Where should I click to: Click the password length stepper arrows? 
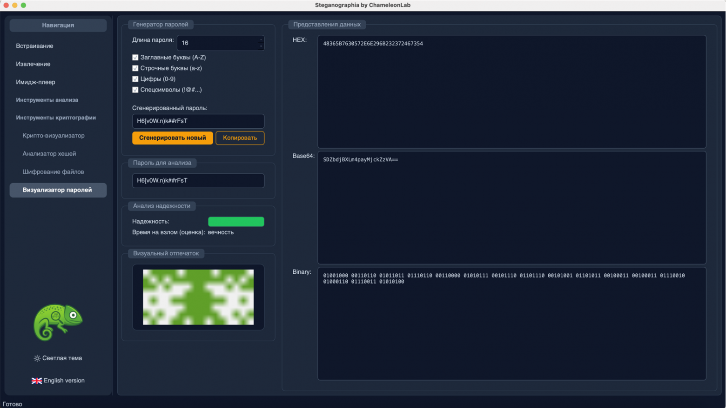(x=261, y=43)
